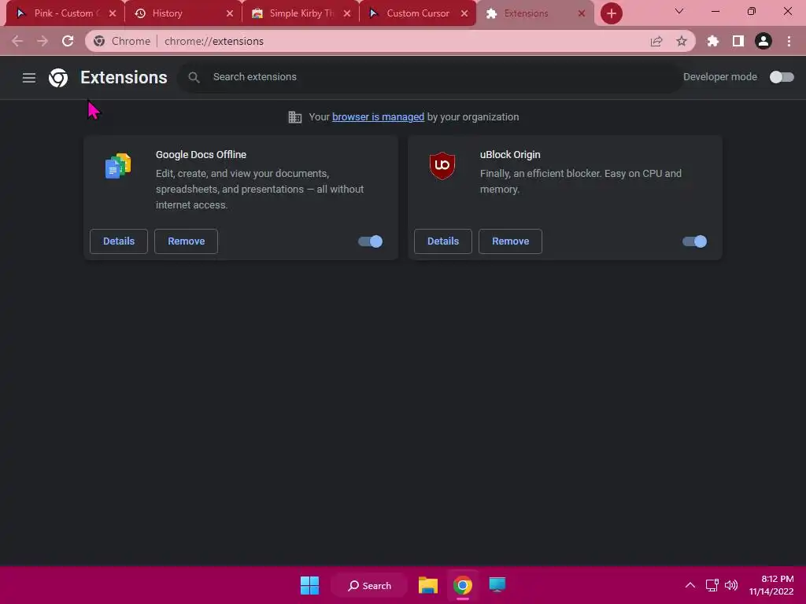Close the Custom Cursor tab

(464, 13)
